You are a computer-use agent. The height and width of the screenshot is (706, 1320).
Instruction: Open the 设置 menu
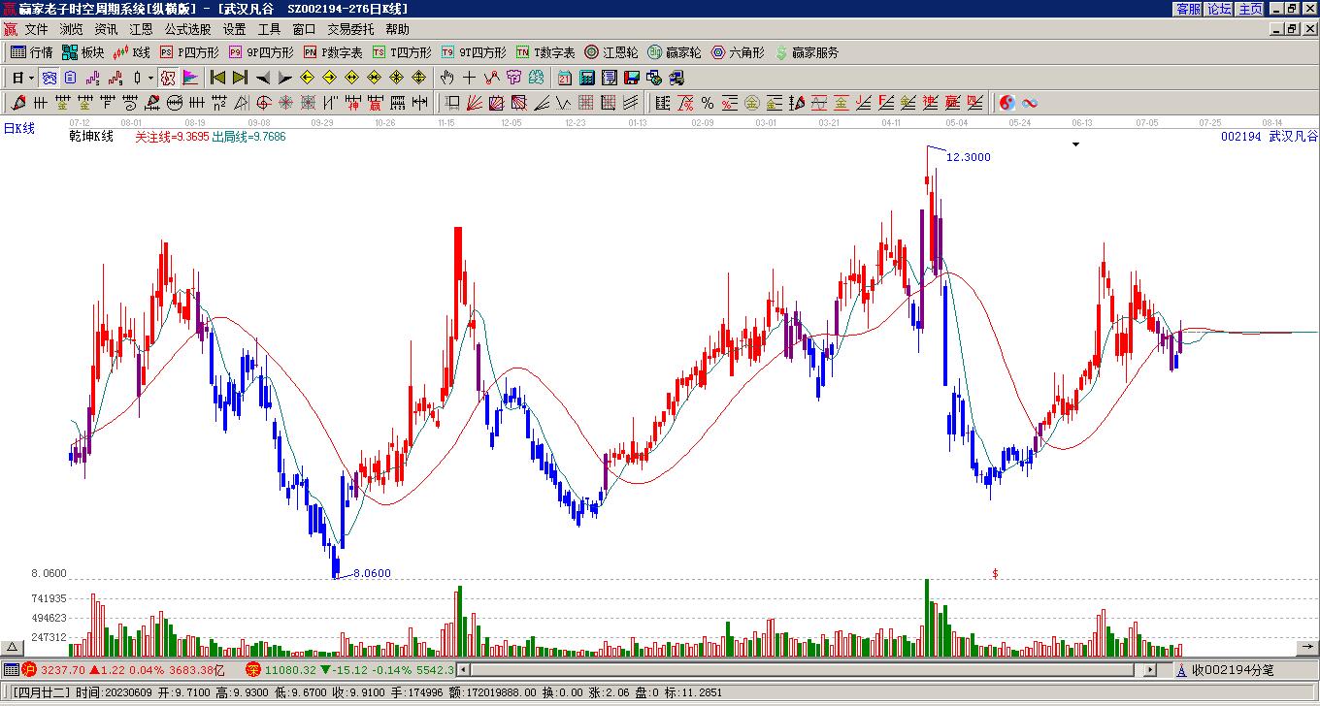234,30
